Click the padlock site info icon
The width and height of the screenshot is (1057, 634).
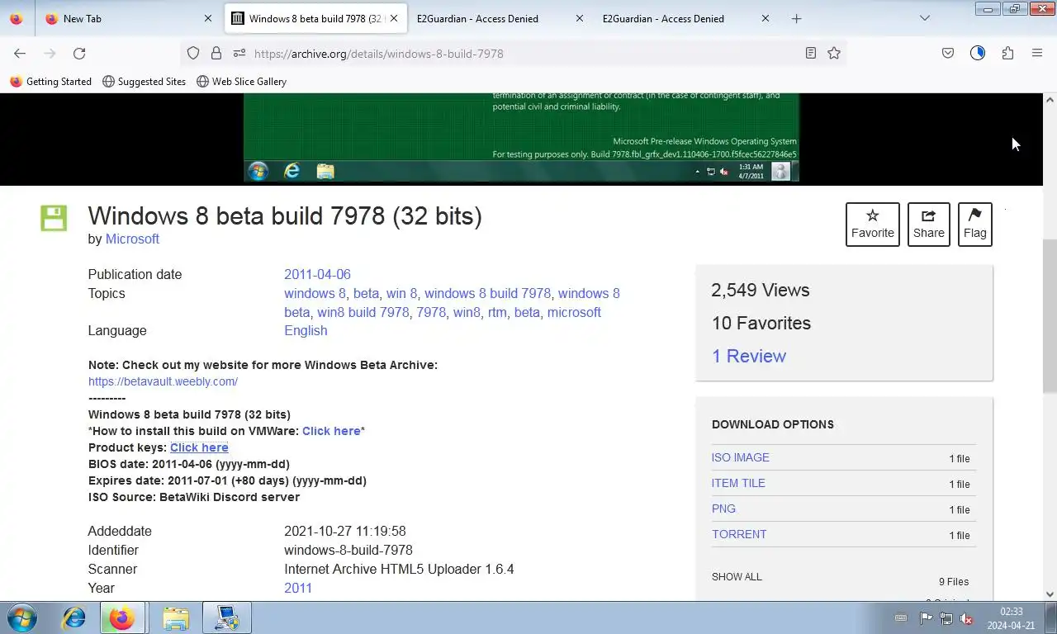[x=216, y=54]
